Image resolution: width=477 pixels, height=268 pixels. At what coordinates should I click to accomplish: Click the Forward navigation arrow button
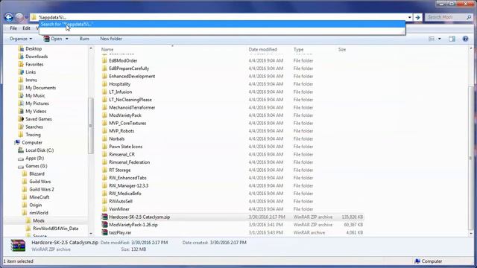pos(19,17)
